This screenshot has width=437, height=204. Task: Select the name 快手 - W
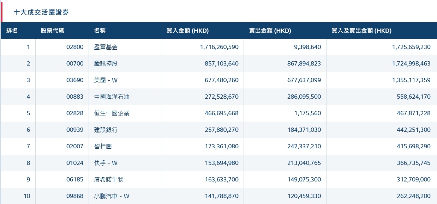[x=106, y=163]
